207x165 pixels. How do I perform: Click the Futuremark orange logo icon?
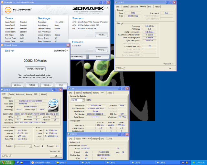8,10
